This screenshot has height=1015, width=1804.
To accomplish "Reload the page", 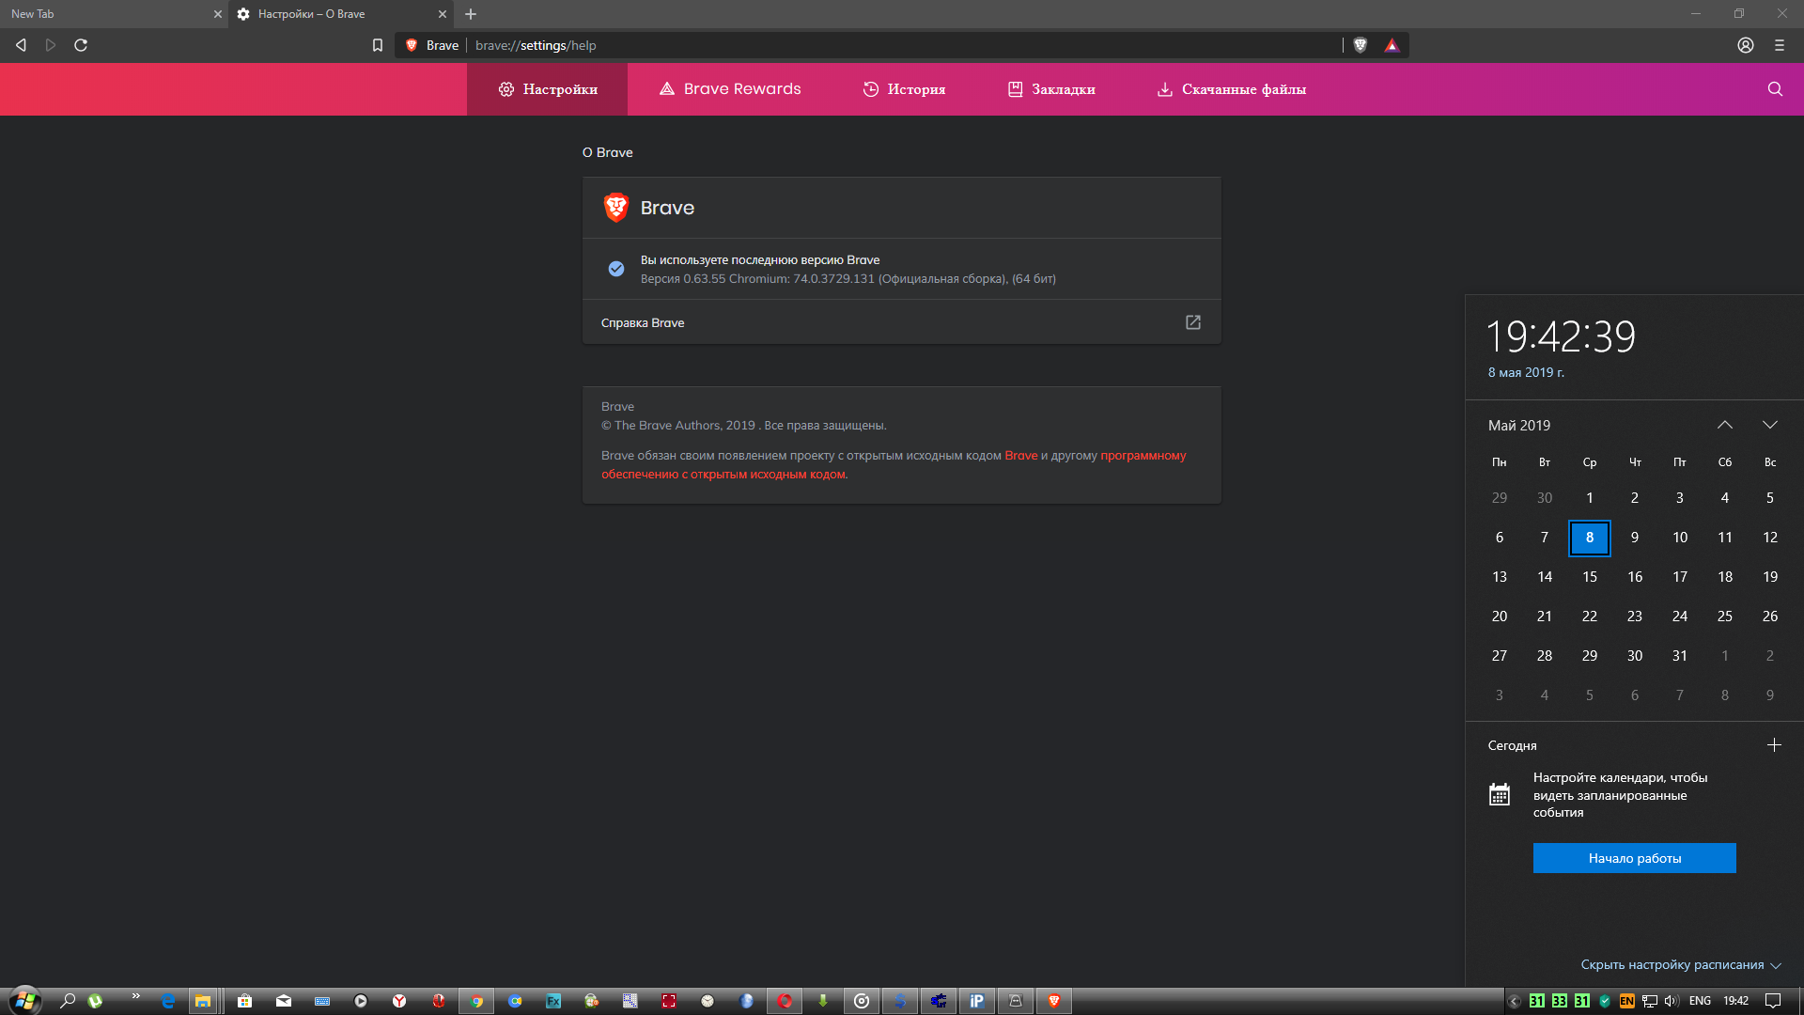I will coord(81,45).
